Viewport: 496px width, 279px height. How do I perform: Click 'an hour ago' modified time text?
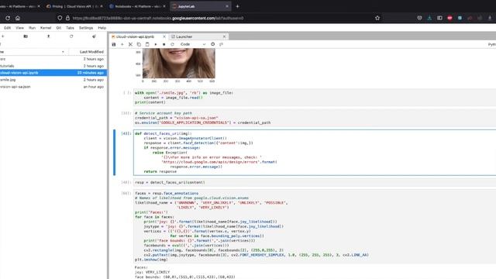(x=94, y=87)
